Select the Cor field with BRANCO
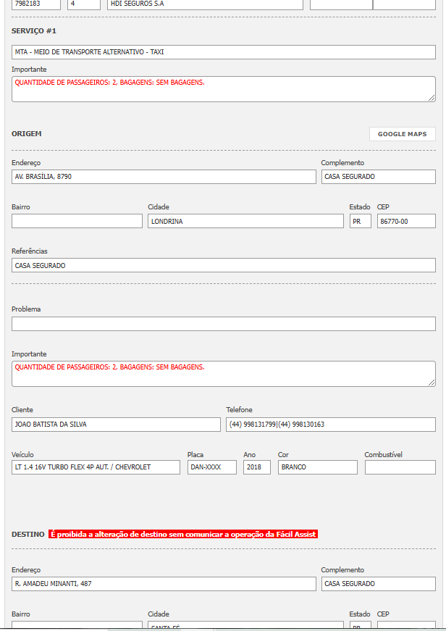The image size is (446, 631). [317, 467]
